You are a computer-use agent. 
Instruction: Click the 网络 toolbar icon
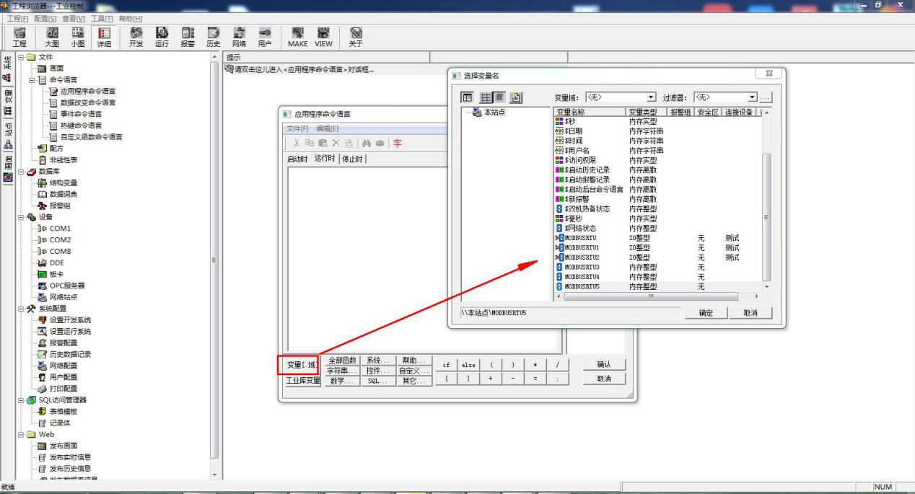coord(239,37)
